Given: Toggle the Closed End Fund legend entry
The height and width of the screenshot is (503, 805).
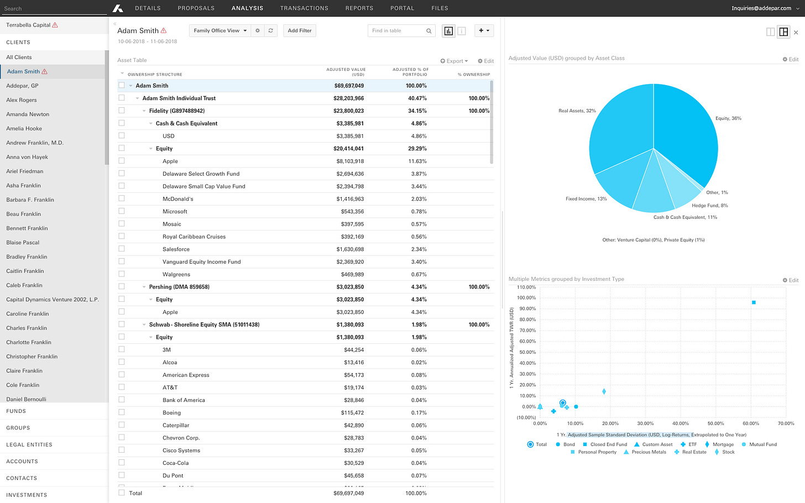Looking at the screenshot, I should pos(604,444).
